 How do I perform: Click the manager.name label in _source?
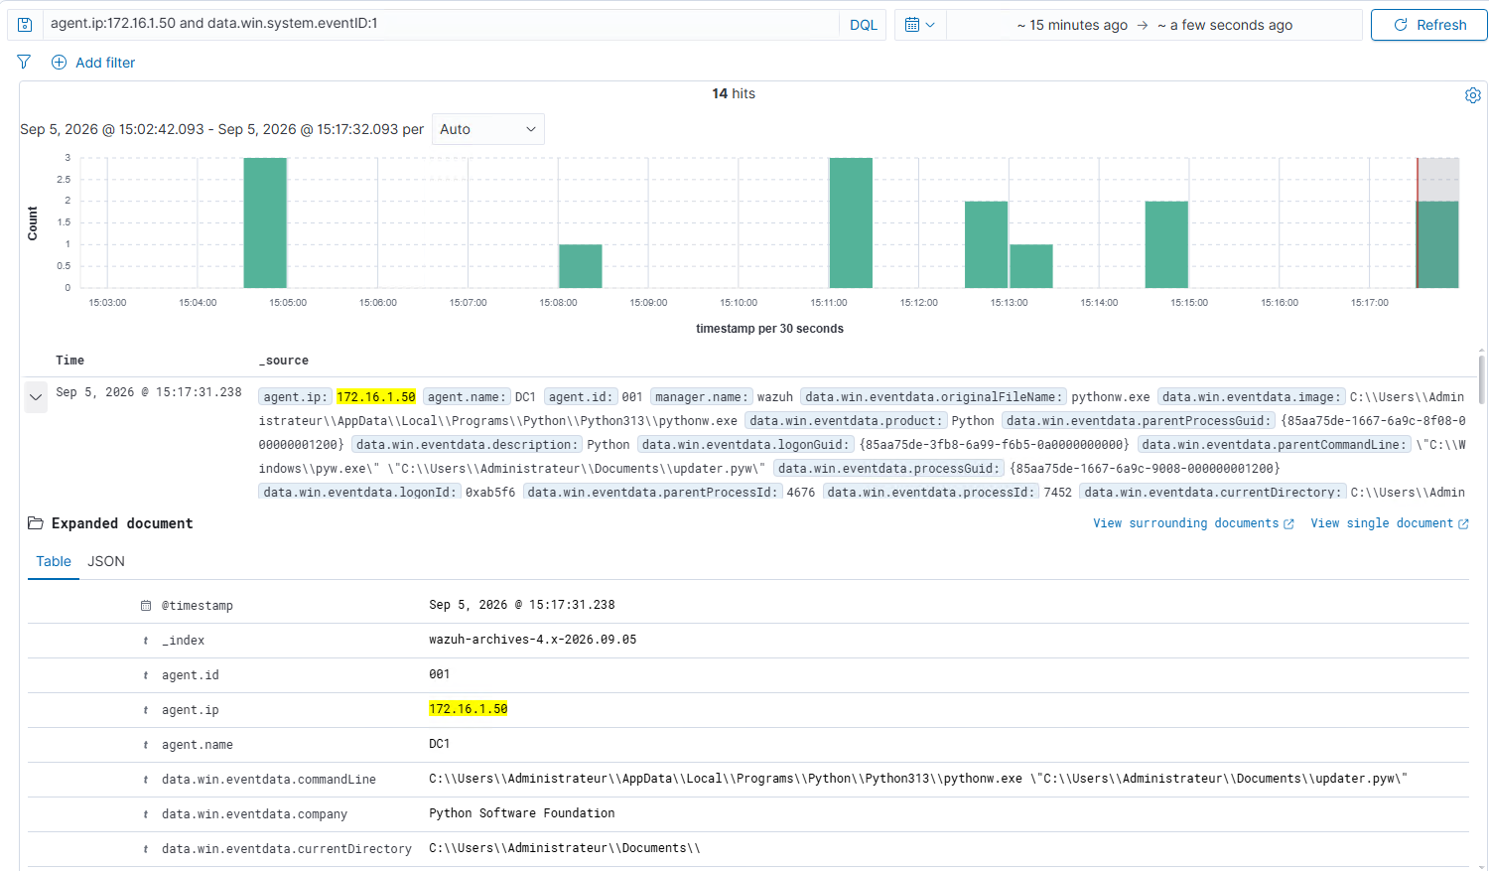pos(702,397)
